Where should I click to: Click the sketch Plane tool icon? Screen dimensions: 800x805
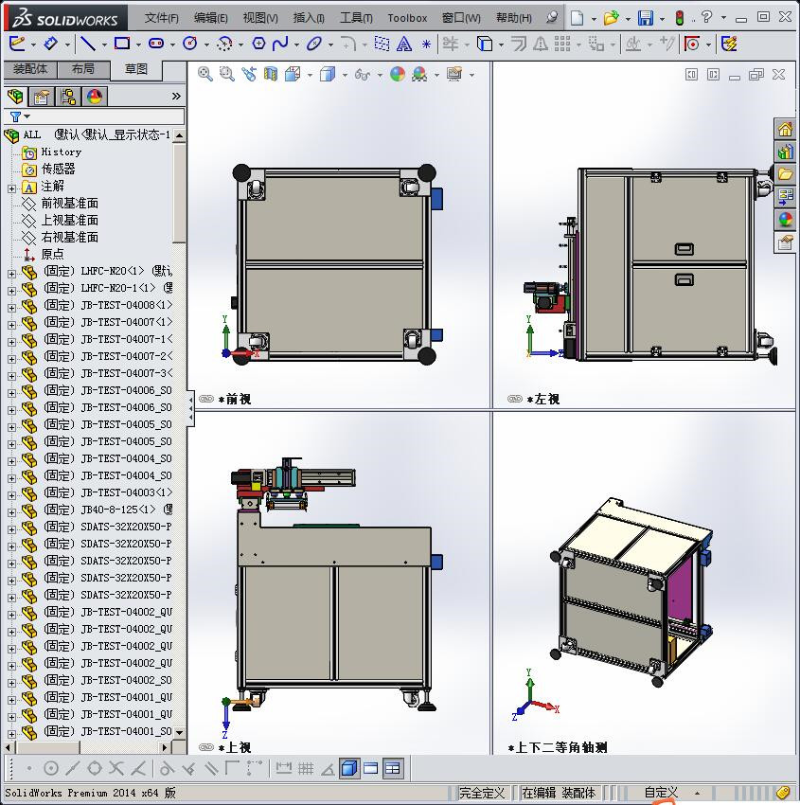click(x=382, y=44)
